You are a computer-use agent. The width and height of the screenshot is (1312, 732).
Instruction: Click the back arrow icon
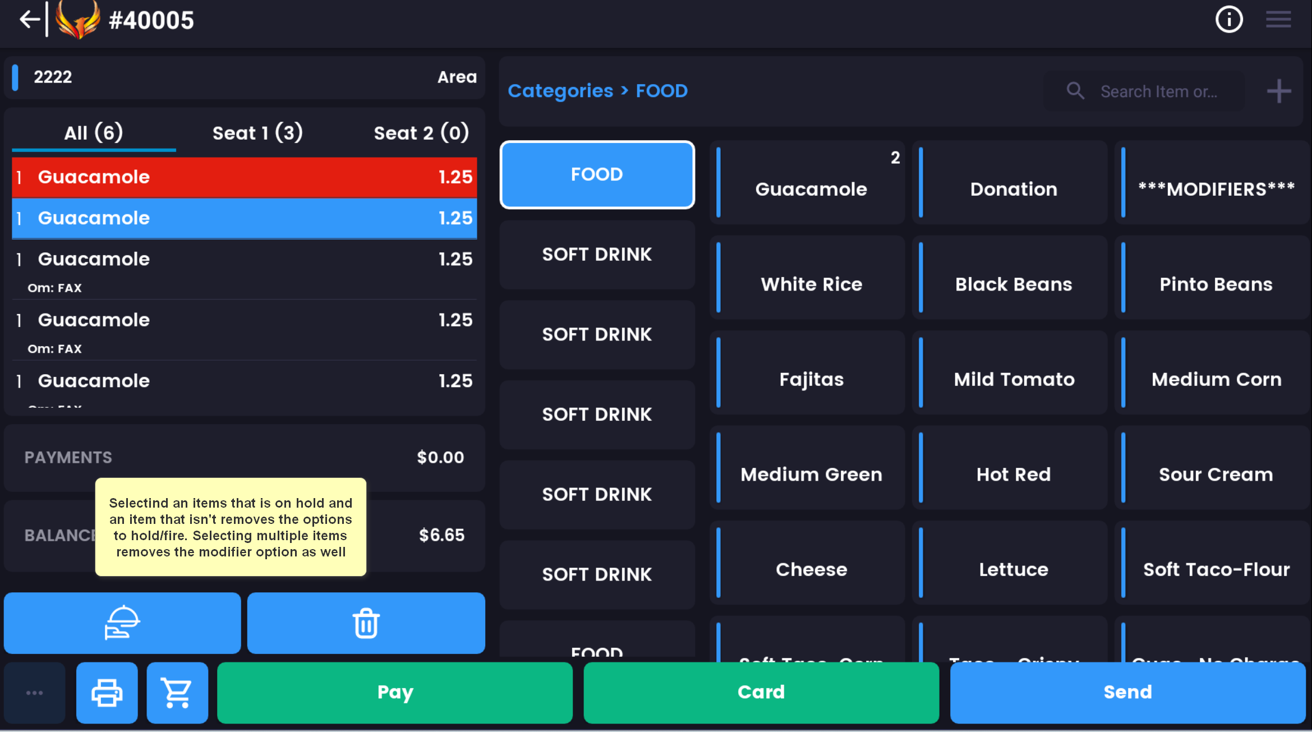point(29,20)
